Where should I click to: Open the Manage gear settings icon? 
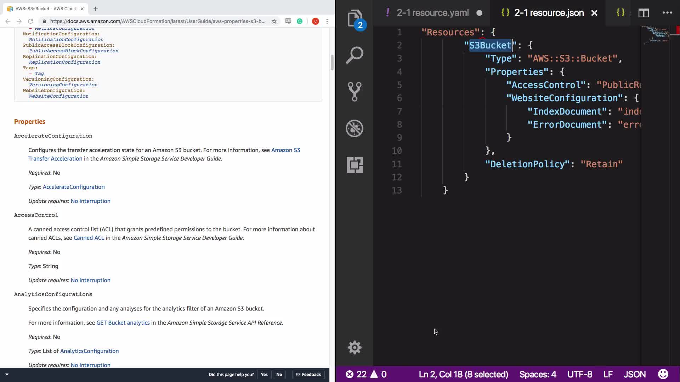click(x=355, y=347)
